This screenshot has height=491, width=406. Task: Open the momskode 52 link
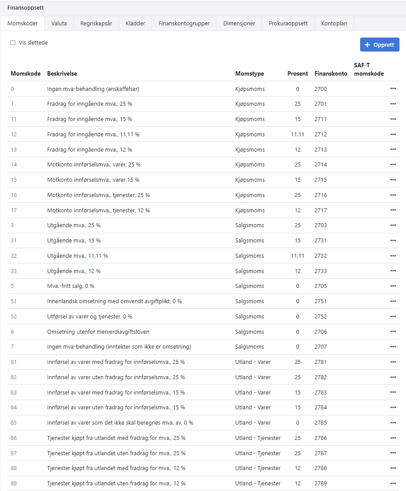(x=14, y=317)
